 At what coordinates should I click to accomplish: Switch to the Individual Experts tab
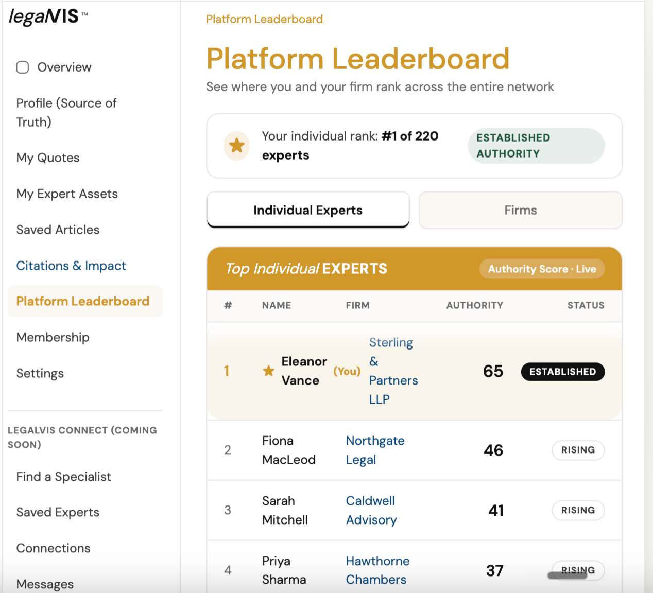(x=308, y=210)
